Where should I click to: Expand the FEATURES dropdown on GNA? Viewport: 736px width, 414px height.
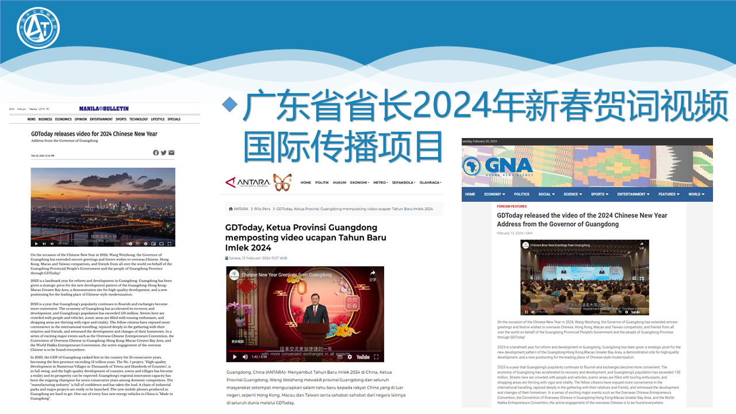669,194
